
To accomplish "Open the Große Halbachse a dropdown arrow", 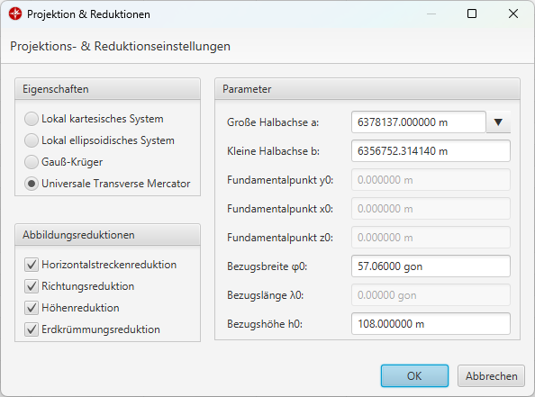I will (498, 122).
